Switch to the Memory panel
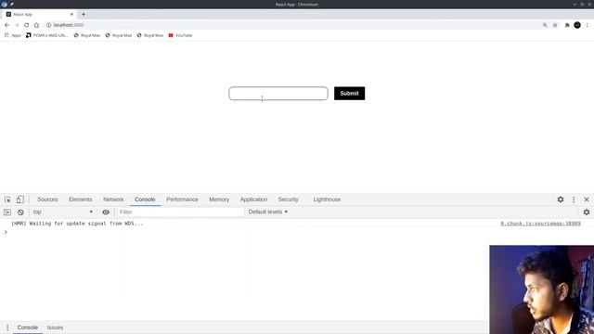Image resolution: width=594 pixels, height=334 pixels. (x=219, y=199)
